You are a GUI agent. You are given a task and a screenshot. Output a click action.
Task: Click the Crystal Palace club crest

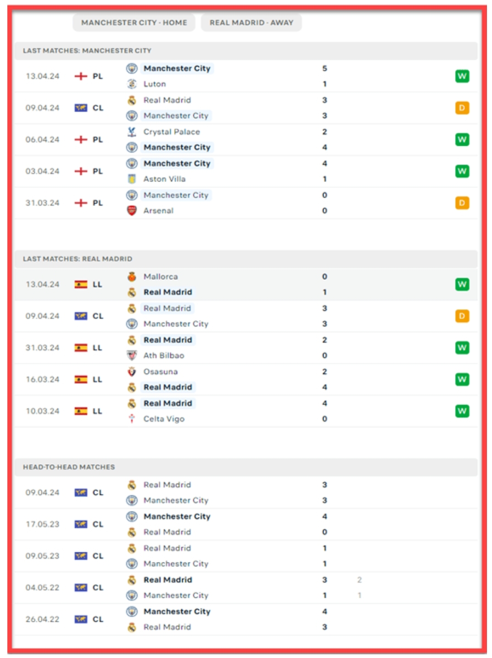coord(132,132)
